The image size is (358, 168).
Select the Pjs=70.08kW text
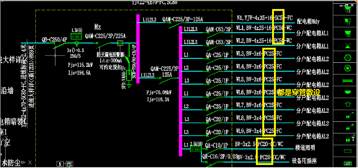tap(159, 93)
